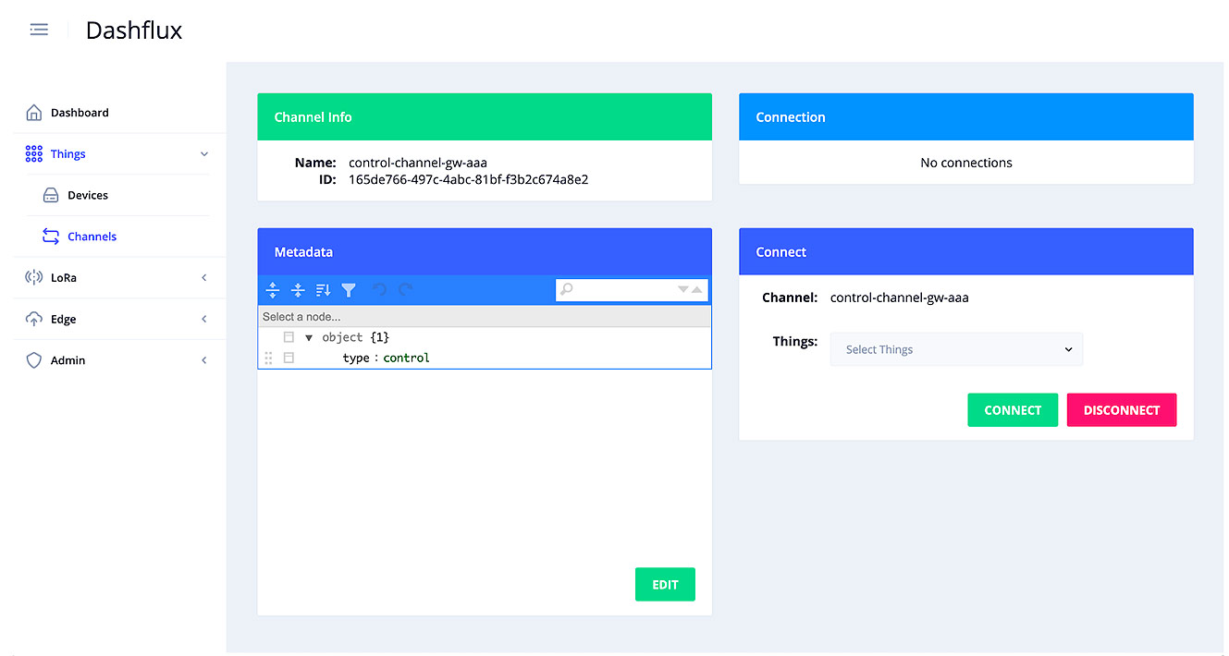Open the action menu box for type field
This screenshot has height=656, width=1229.
tap(289, 358)
